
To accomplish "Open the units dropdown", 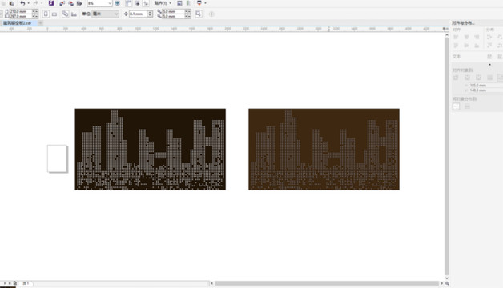I will [x=105, y=14].
